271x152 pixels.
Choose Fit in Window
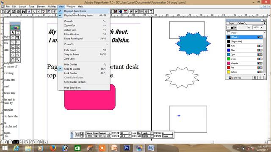84,34
